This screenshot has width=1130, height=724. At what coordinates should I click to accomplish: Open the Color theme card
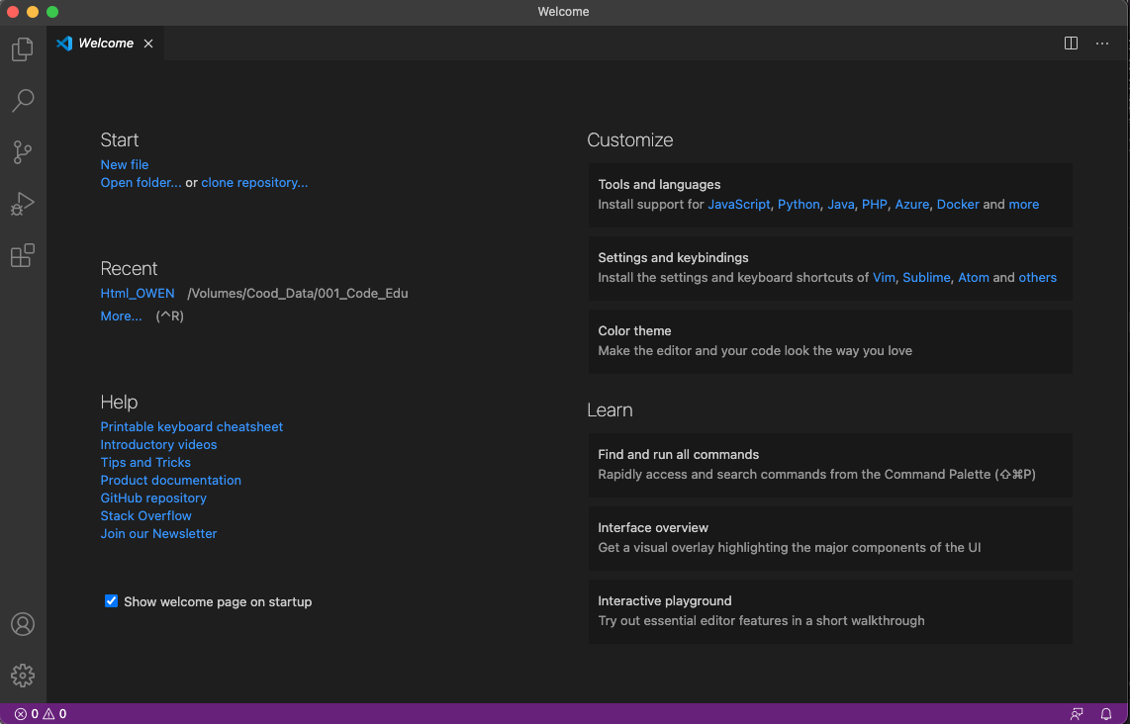(830, 341)
